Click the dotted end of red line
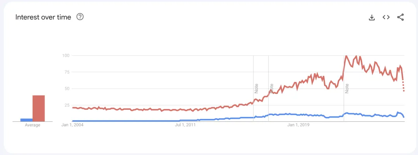Screen dimensions: 418x155 [x=403, y=87]
